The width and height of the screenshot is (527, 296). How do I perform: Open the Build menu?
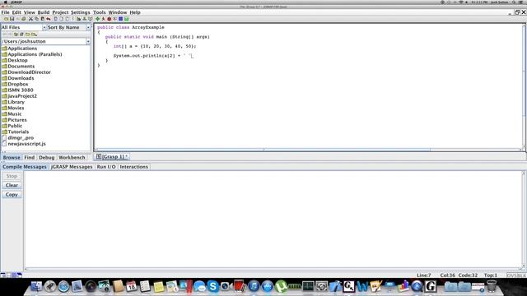[x=44, y=12]
